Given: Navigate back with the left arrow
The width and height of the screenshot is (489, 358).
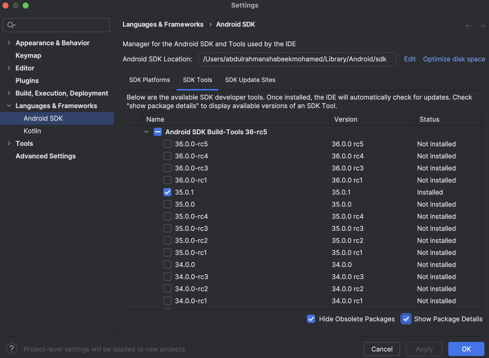Looking at the screenshot, I should pos(469,26).
